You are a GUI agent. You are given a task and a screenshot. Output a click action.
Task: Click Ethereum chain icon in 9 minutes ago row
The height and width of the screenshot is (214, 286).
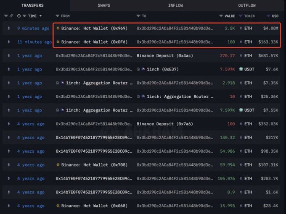point(9,28)
